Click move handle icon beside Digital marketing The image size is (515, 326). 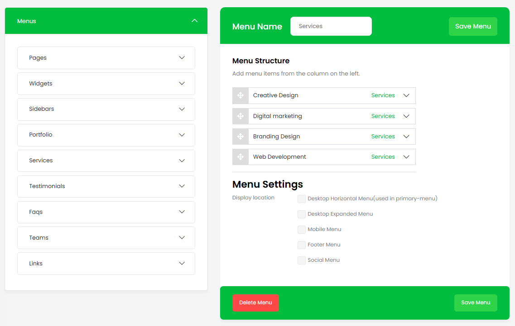(x=241, y=116)
